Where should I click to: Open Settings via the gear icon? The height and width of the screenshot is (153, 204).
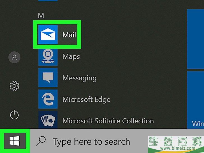tap(14, 86)
